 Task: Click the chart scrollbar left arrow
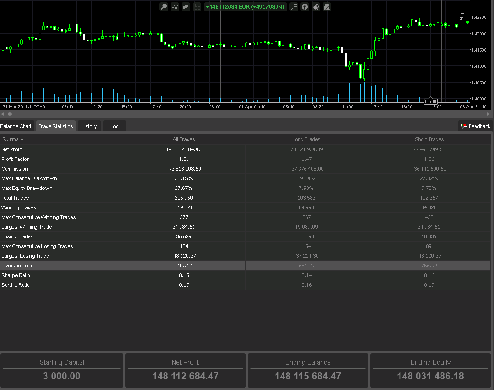2,114
